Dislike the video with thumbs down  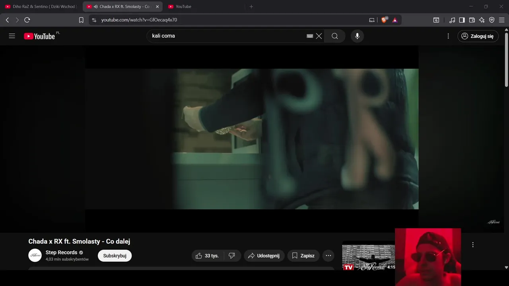click(232, 256)
